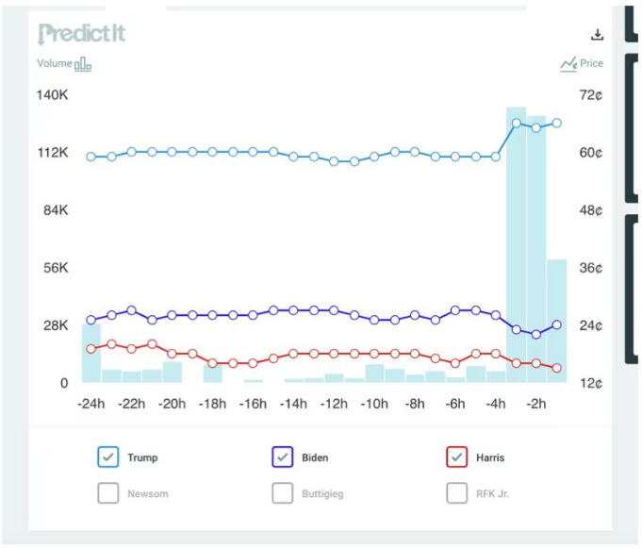
Task: Click the Price line chart icon
Action: [568, 64]
